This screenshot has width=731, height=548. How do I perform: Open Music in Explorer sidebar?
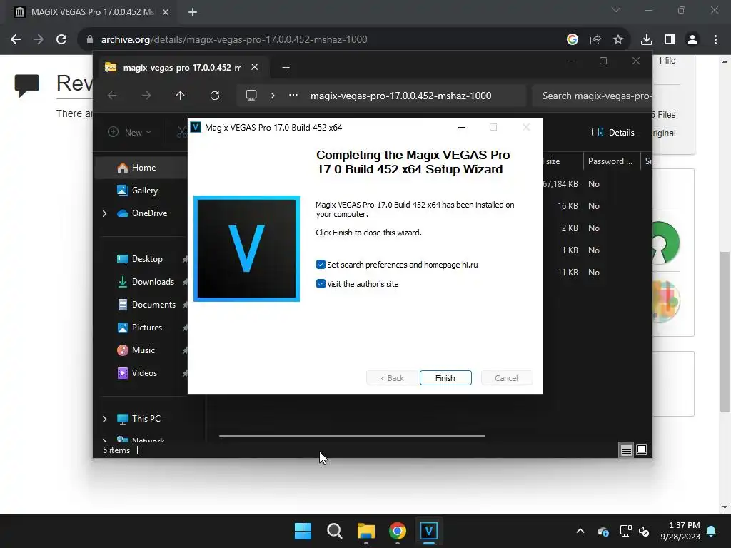(x=143, y=350)
